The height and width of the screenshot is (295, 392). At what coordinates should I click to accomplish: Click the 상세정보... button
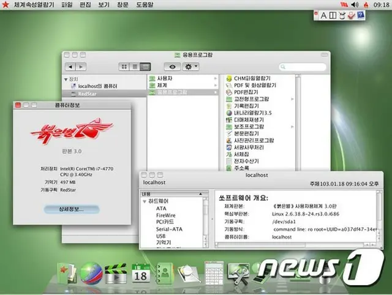coord(72,209)
